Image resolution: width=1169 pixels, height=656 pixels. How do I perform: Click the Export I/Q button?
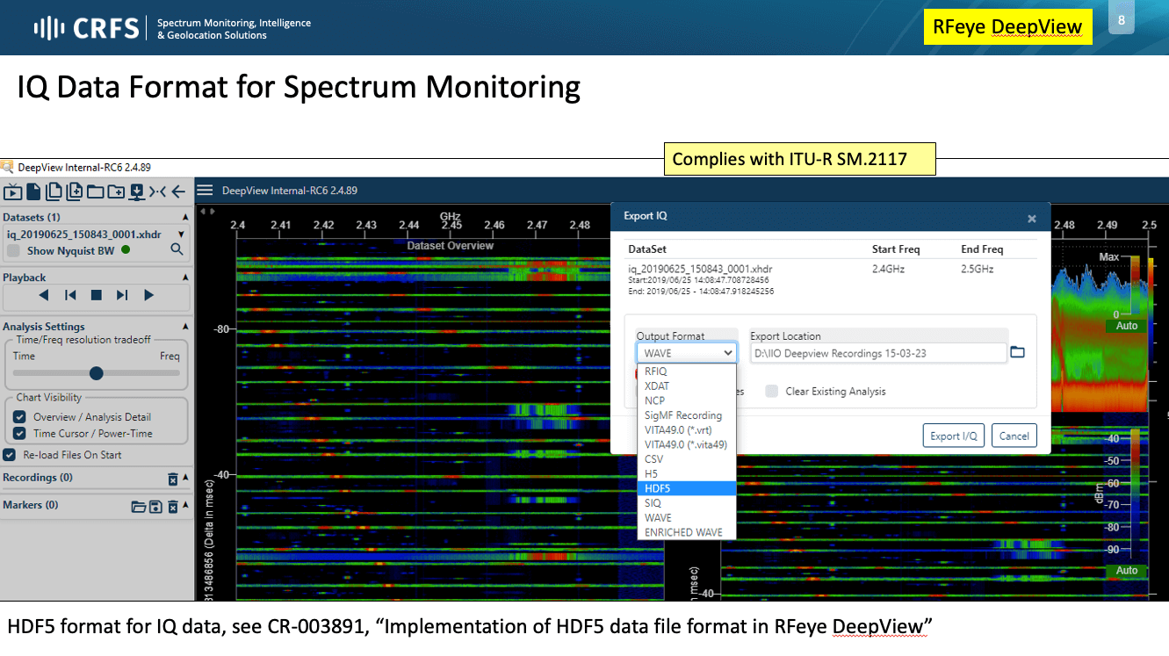point(953,435)
